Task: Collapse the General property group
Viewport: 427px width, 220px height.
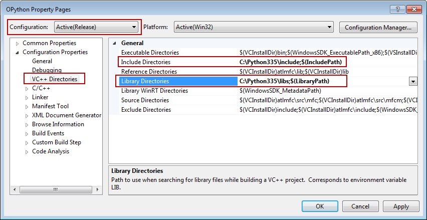Action: 115,44
